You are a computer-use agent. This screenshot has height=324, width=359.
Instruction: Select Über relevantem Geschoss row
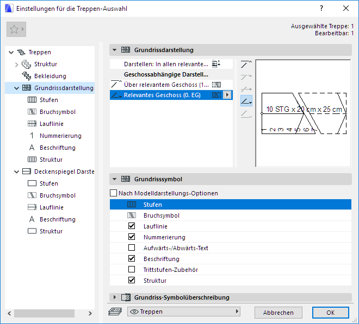point(171,85)
